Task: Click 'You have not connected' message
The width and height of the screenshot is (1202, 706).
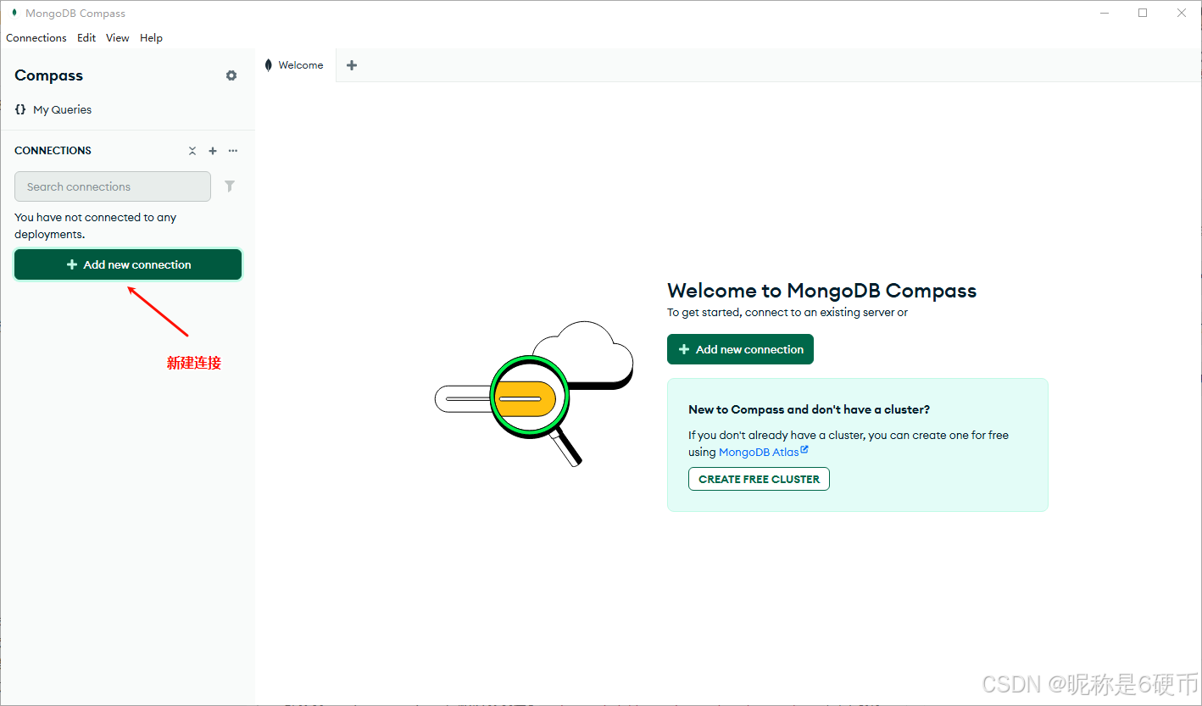Action: click(x=95, y=225)
